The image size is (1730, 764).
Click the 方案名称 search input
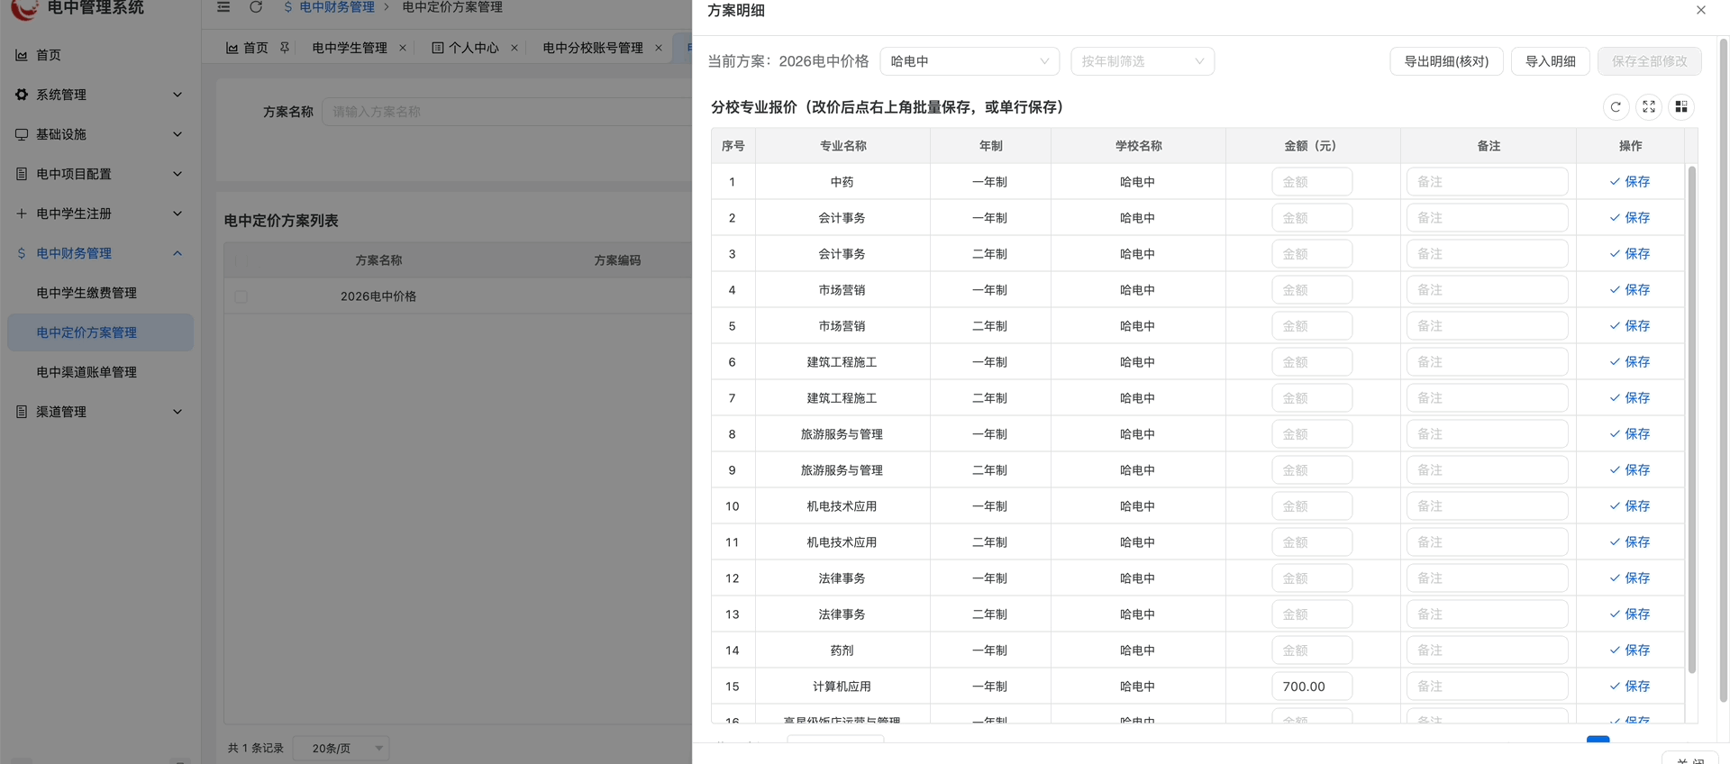(x=506, y=112)
